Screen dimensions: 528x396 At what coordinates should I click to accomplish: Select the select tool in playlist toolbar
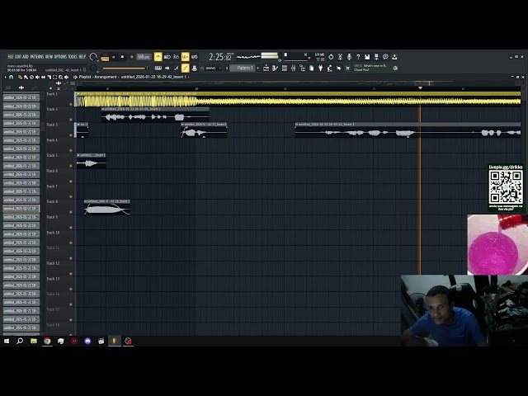55,77
